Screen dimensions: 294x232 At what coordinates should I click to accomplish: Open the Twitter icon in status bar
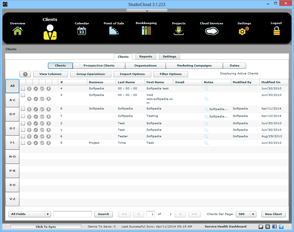(268, 227)
